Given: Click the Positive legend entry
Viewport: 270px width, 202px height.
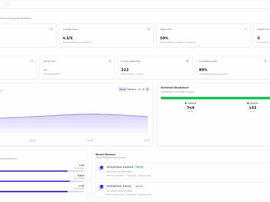Looking at the screenshot, I should tap(190, 103).
